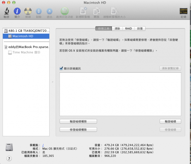Select eddy的MacBook Pro.sparse image in sidebar
The width and height of the screenshot is (191, 164).
(x=26, y=47)
